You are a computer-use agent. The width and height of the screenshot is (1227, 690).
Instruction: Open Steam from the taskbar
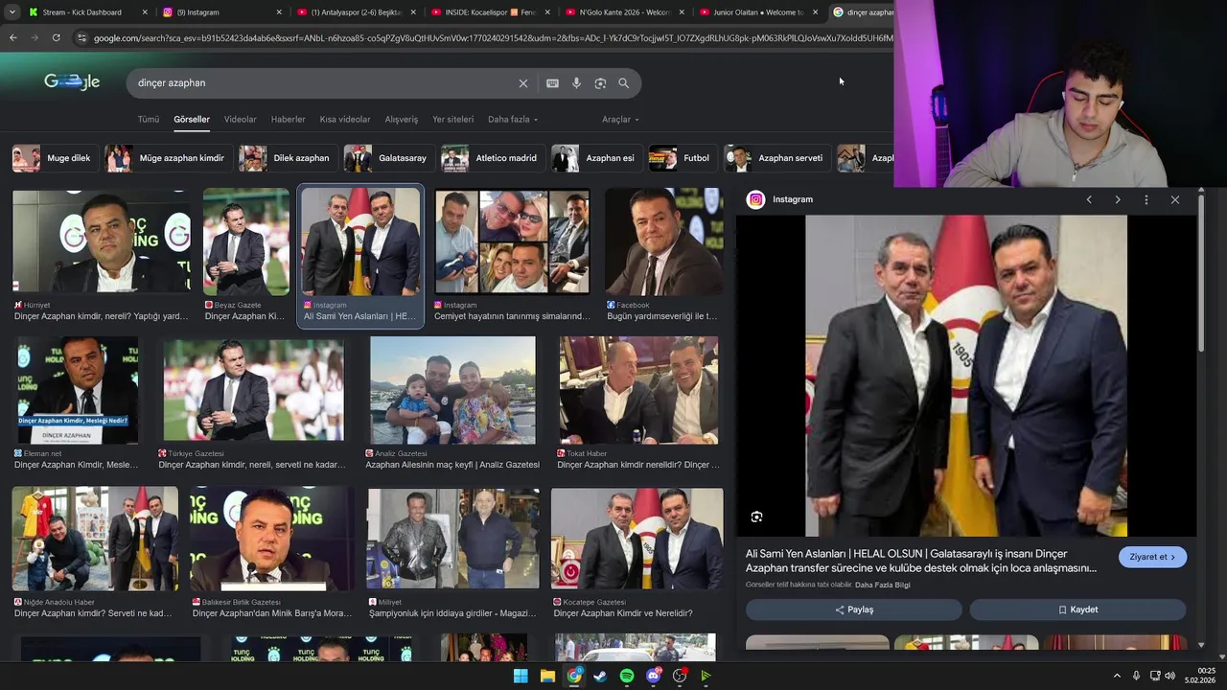[600, 676]
